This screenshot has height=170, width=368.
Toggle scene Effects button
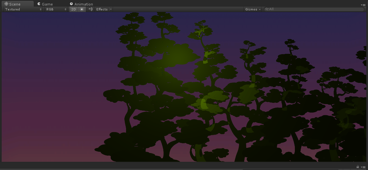click(x=102, y=9)
